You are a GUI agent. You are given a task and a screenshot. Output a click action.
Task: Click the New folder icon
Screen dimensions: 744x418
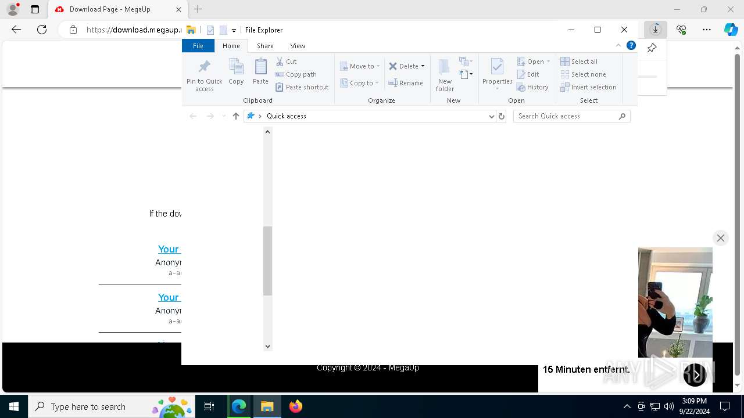[445, 75]
